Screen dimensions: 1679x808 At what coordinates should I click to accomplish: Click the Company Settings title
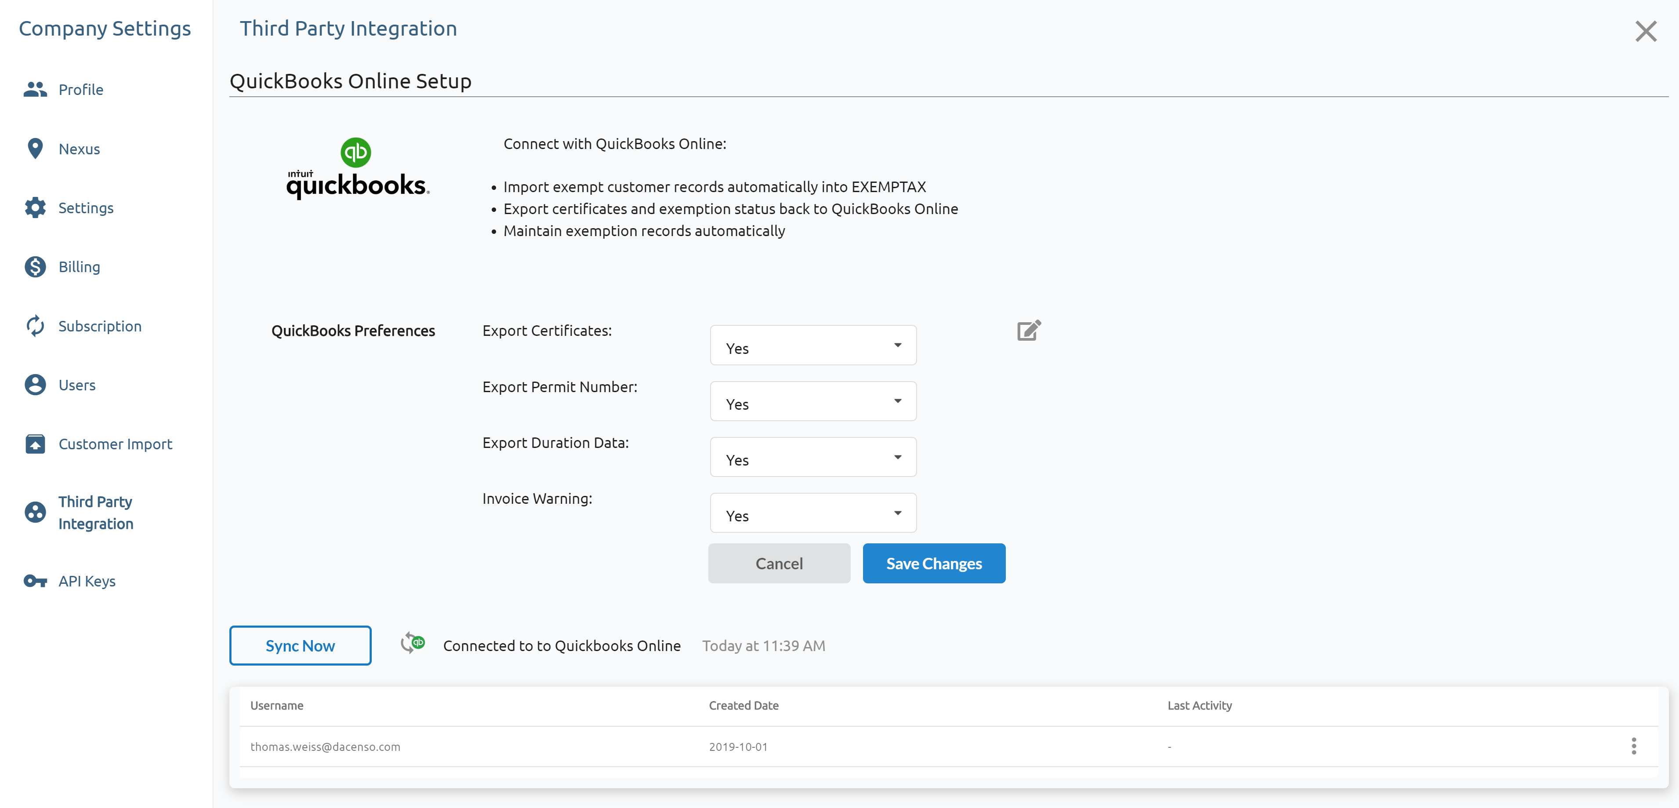click(x=104, y=29)
